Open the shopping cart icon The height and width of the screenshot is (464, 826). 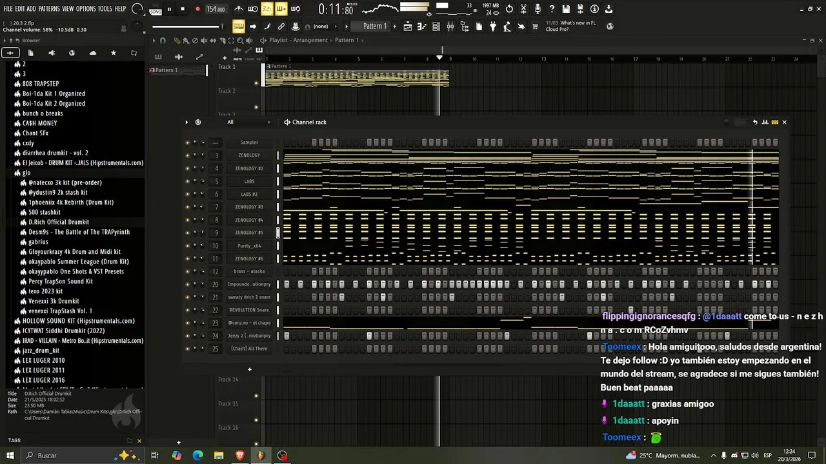click(x=534, y=26)
